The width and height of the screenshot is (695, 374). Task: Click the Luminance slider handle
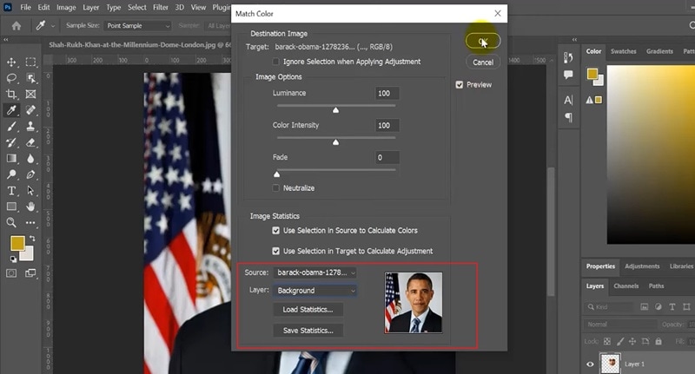click(x=335, y=109)
